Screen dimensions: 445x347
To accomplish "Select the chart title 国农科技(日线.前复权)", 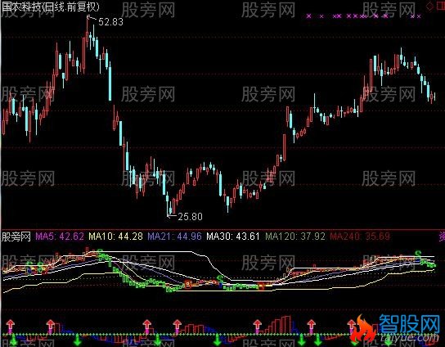I will click(51, 7).
